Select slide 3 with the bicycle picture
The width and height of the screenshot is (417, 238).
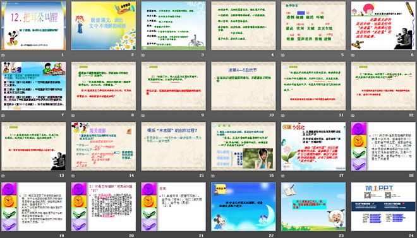tap(173, 25)
